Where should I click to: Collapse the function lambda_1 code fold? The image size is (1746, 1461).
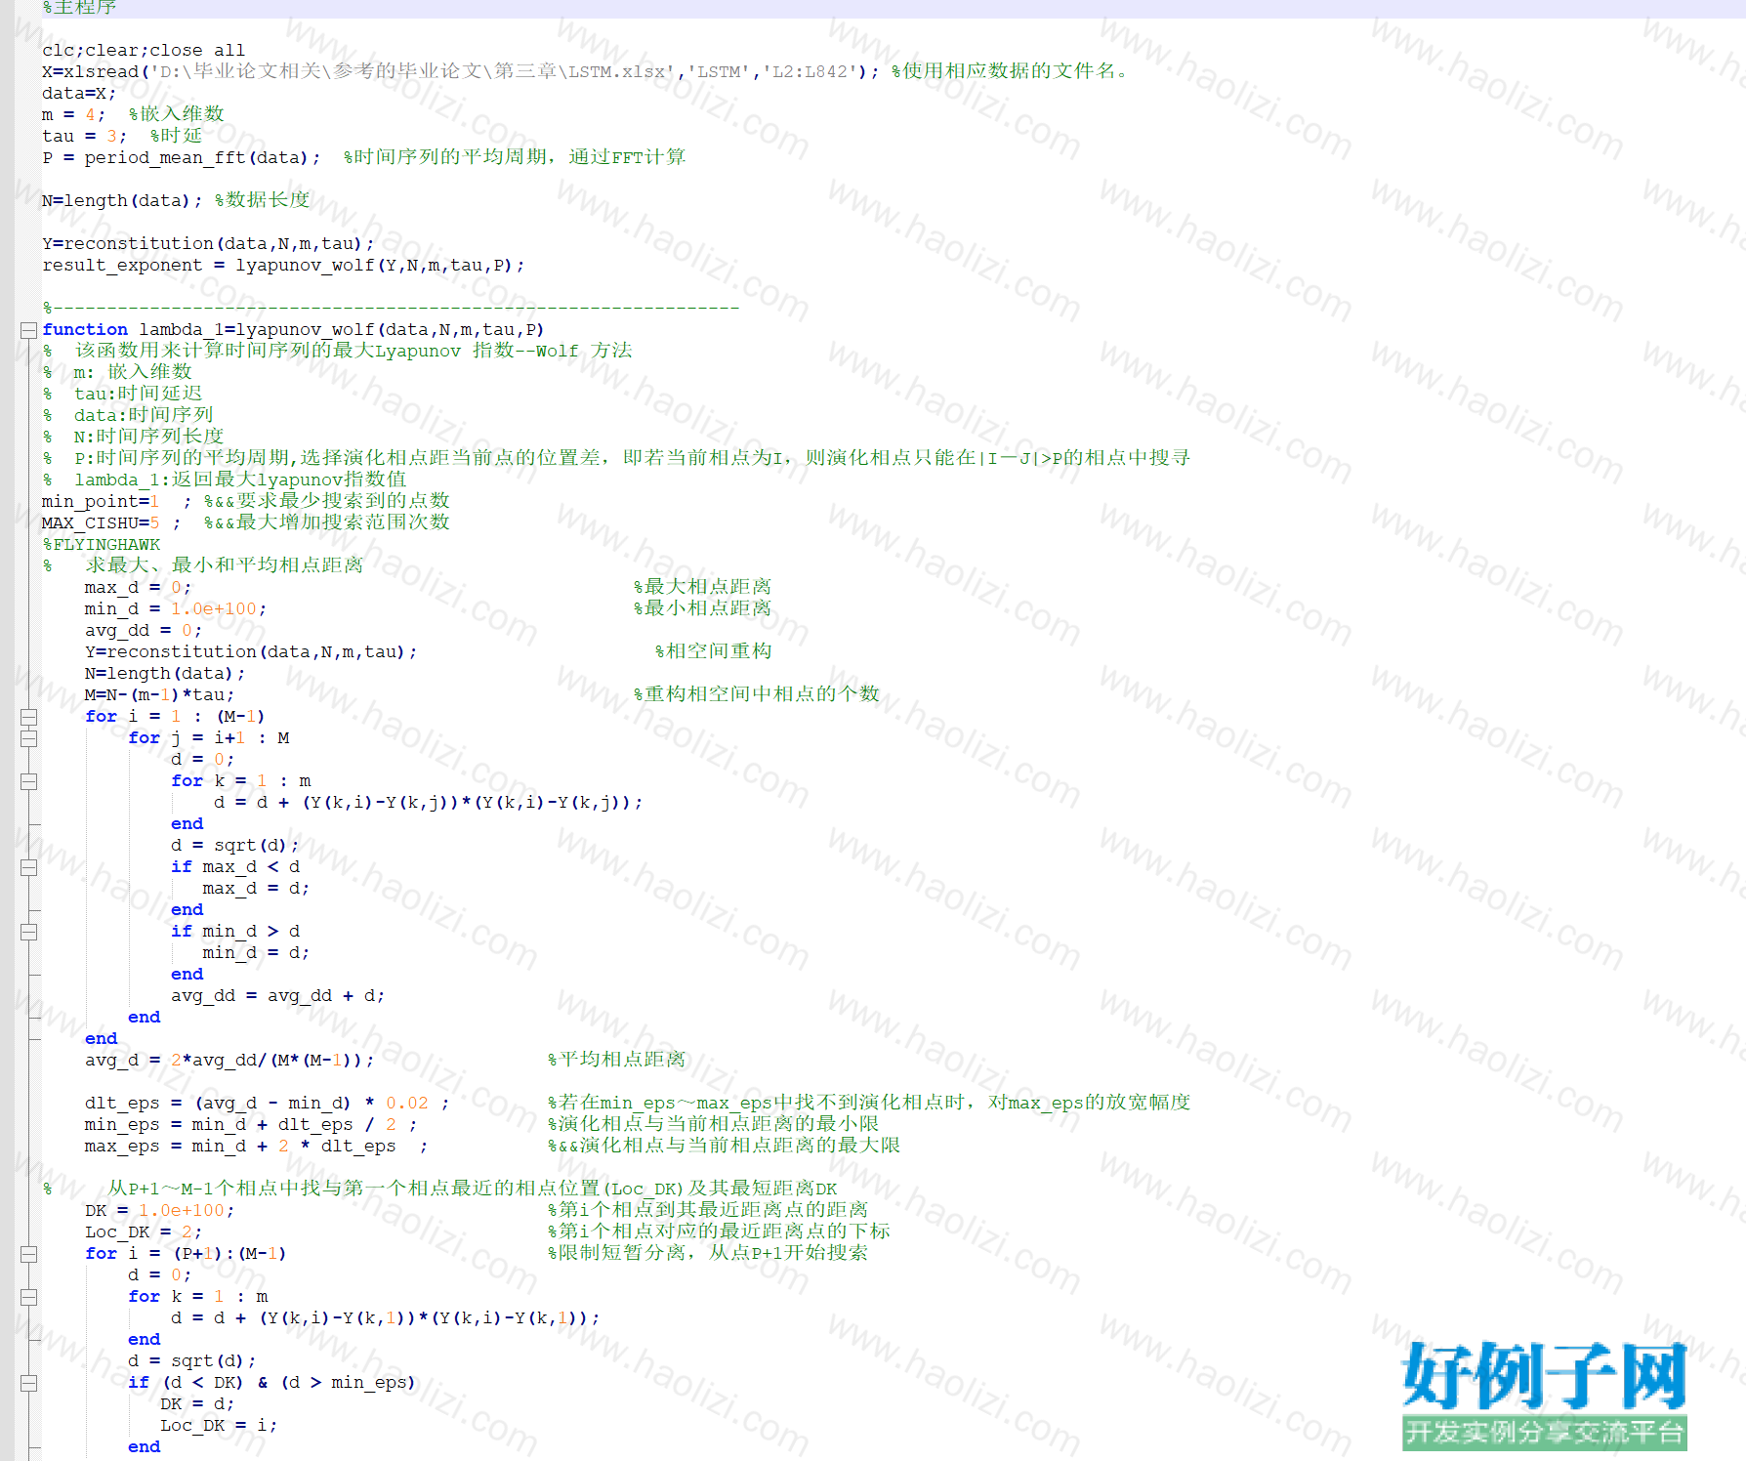point(29,330)
